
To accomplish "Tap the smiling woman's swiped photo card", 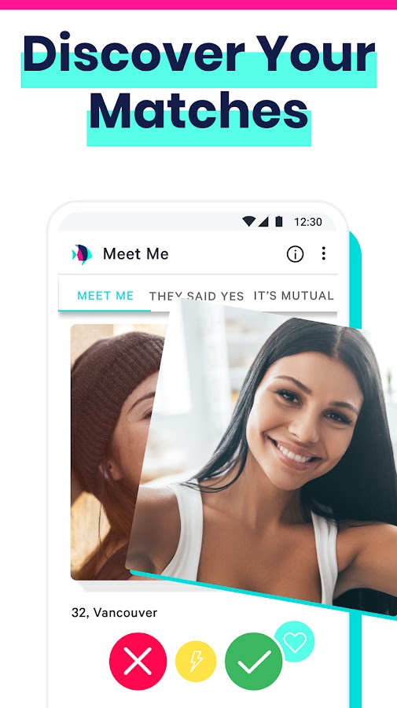I will coord(267,456).
